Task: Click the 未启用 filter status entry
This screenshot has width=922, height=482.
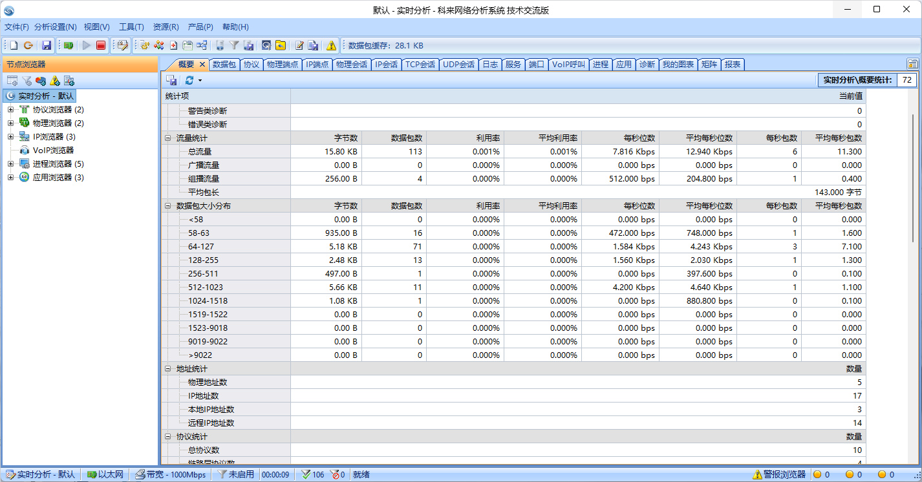Action: 236,475
